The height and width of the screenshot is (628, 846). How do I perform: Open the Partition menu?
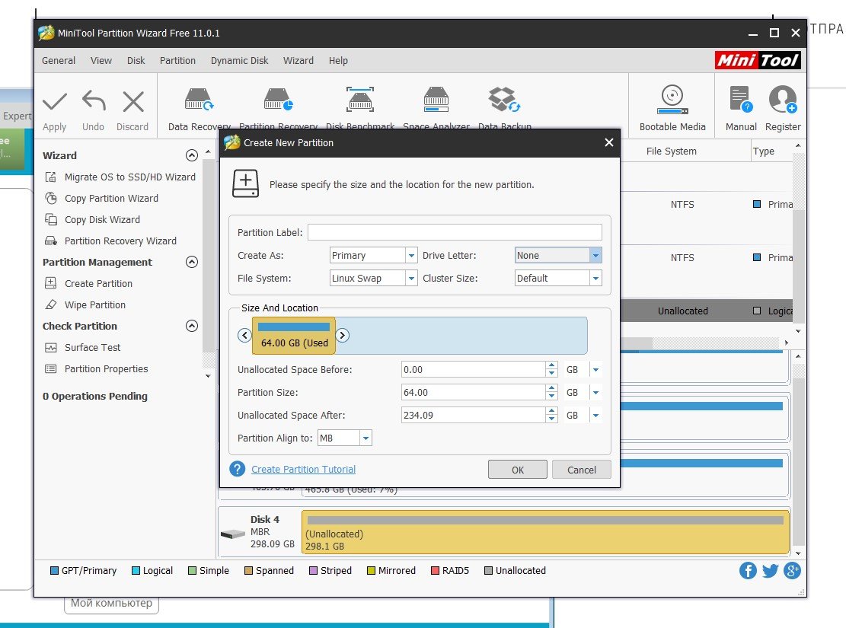[x=177, y=60]
